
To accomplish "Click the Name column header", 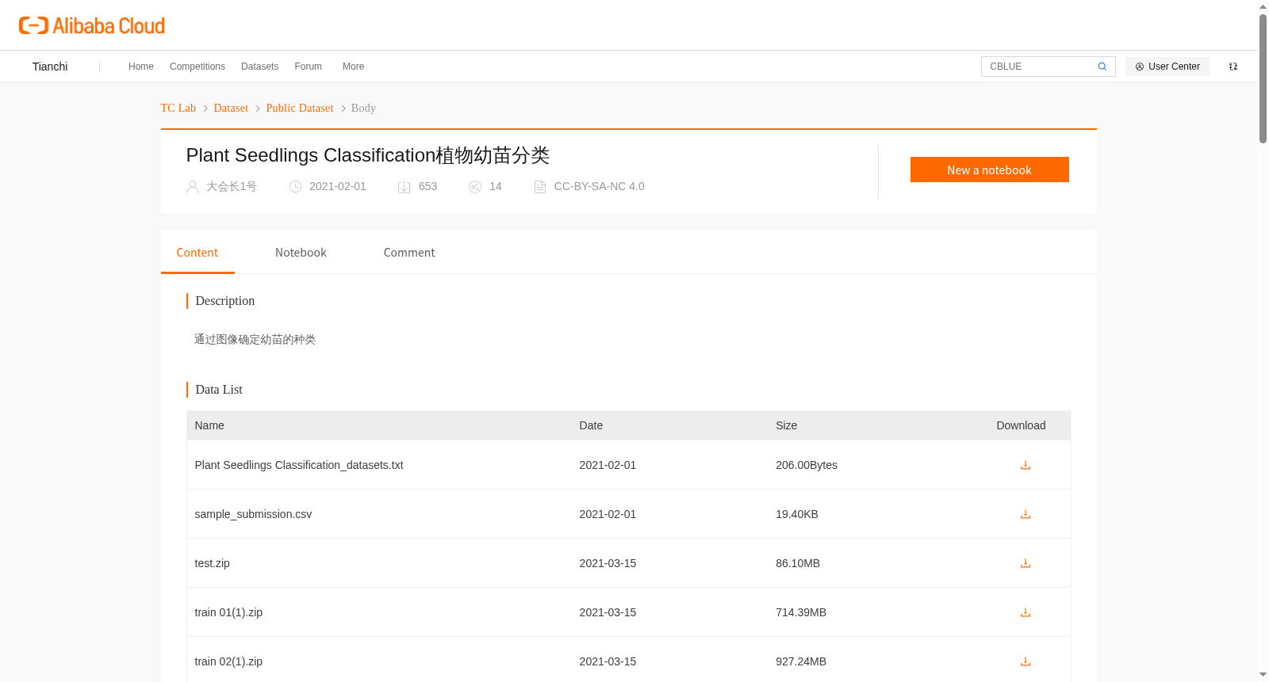I will coord(209,425).
